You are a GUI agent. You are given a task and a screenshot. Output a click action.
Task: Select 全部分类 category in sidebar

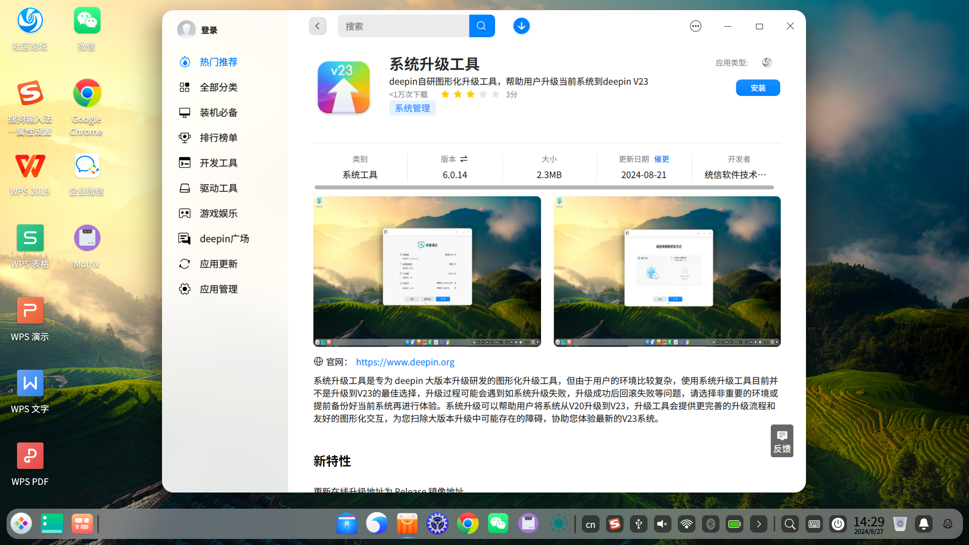(x=218, y=87)
